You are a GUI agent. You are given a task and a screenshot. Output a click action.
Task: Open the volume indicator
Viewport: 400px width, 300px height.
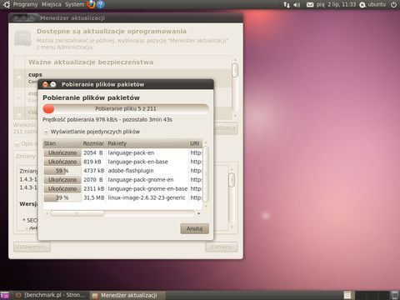[x=297, y=4]
